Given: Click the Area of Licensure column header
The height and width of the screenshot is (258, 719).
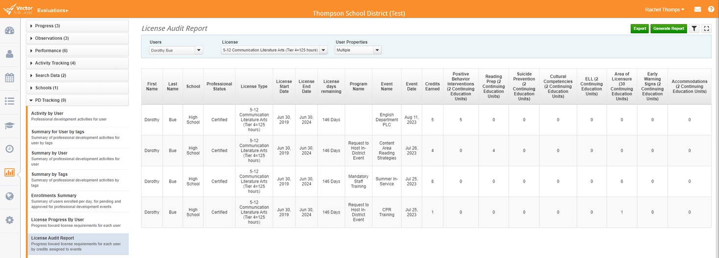Looking at the screenshot, I should point(621,86).
